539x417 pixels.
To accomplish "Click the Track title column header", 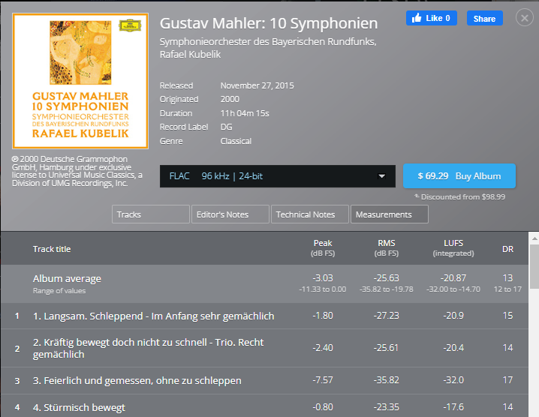I will point(52,249).
